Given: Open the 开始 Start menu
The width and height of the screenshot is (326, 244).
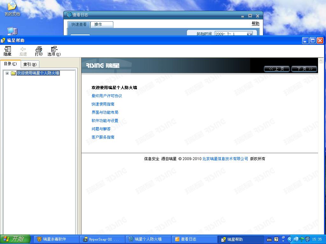Looking at the screenshot, I should click(x=15, y=239).
